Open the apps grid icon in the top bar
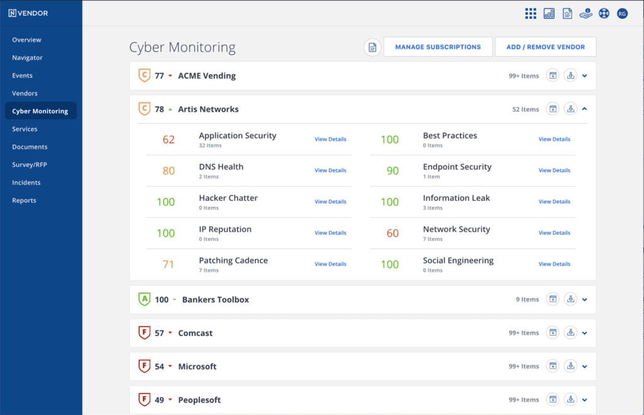This screenshot has width=644, height=415. [x=530, y=13]
